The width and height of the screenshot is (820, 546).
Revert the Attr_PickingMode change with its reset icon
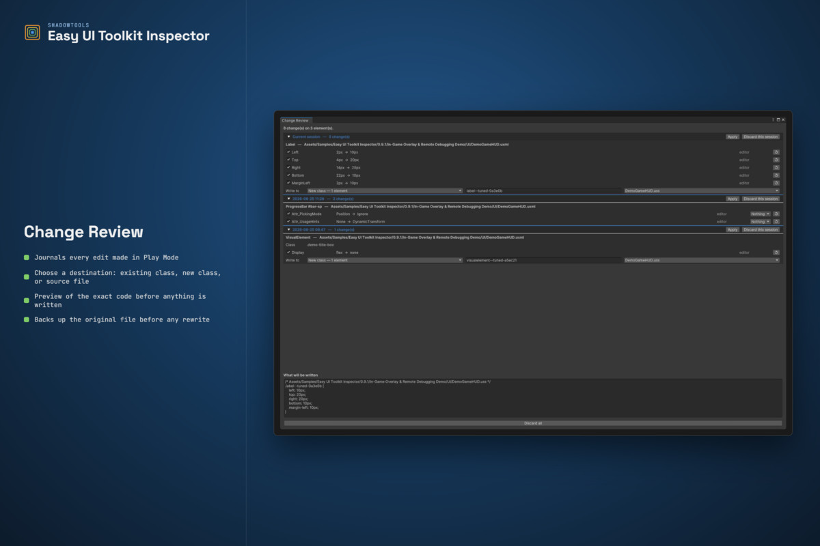coord(776,214)
